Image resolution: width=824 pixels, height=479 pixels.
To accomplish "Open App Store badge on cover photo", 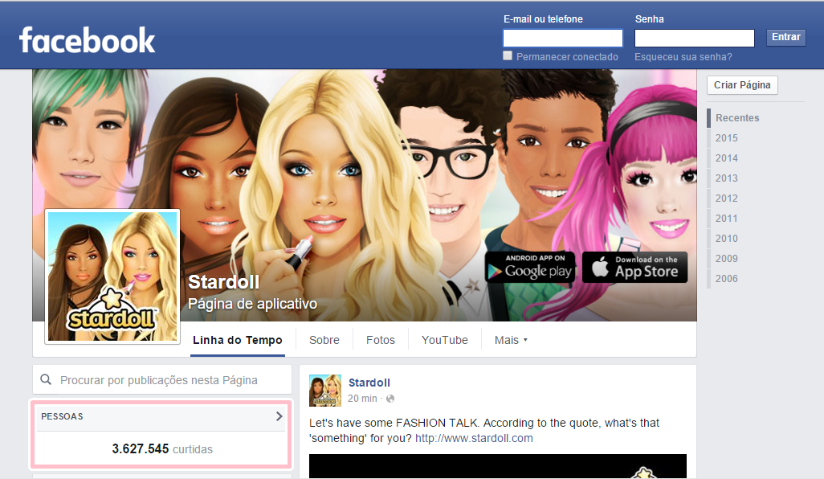I will 634,267.
